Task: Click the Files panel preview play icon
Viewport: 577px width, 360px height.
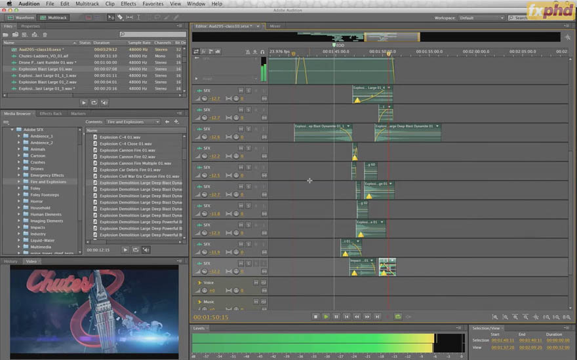Action: coord(83,103)
